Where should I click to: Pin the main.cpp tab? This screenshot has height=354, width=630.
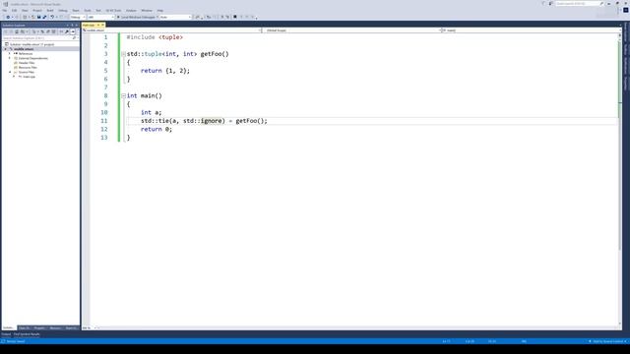(x=98, y=26)
